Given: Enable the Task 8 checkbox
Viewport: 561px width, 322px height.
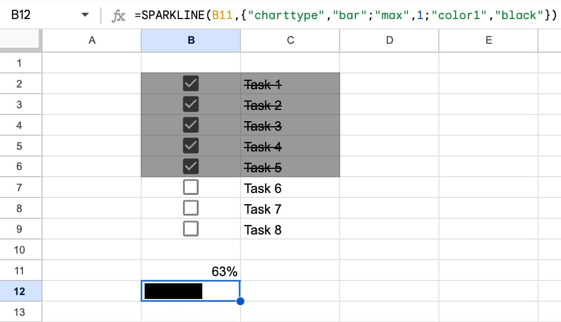Looking at the screenshot, I should tap(191, 229).
